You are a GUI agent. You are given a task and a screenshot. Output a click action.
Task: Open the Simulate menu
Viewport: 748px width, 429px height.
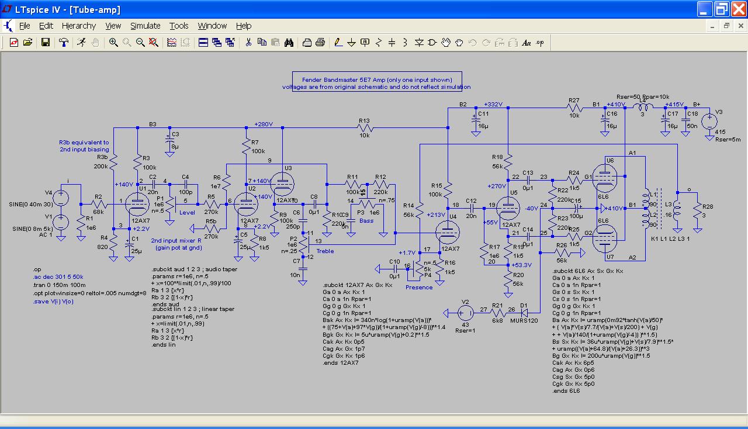coord(146,26)
